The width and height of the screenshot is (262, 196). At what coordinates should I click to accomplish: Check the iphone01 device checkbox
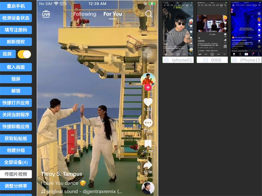(x=166, y=60)
